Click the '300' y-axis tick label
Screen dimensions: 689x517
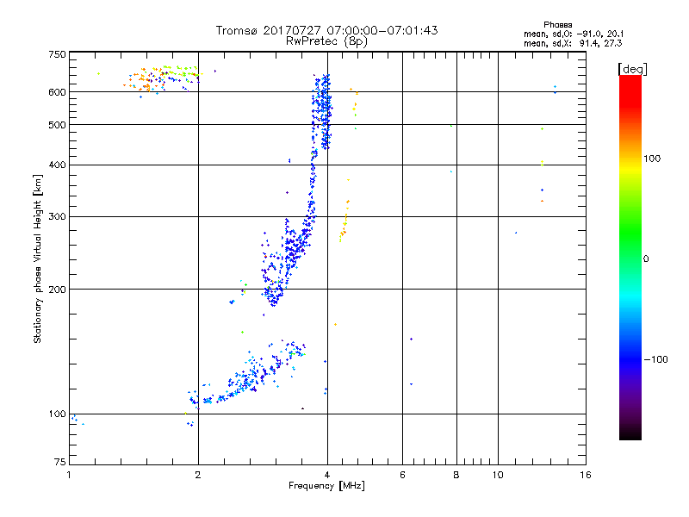[x=57, y=216]
